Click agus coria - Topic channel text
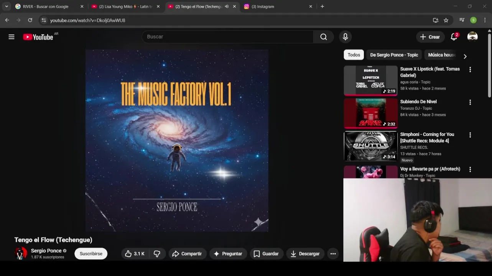492x276 pixels. (415, 82)
